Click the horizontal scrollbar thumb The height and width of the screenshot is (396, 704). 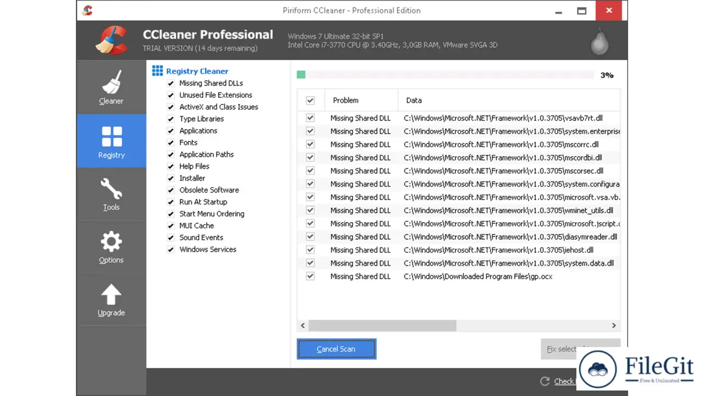pyautogui.click(x=383, y=326)
